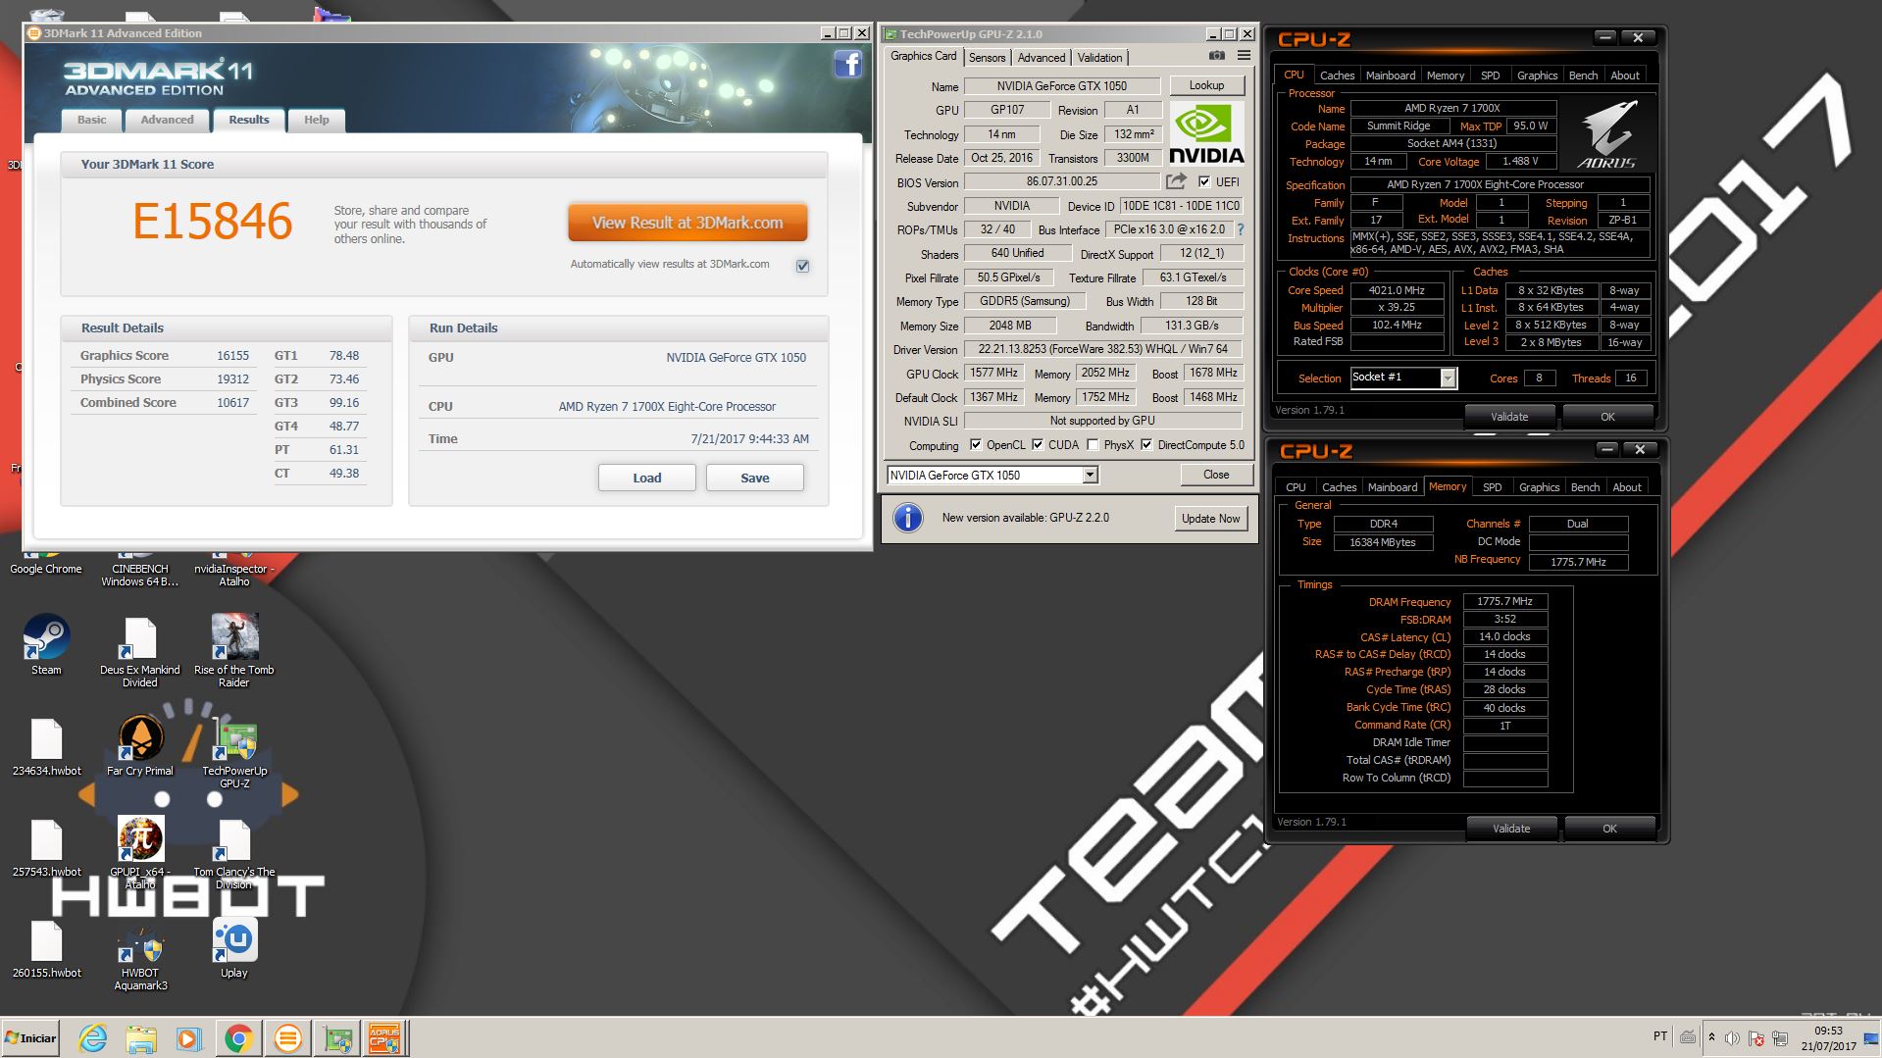Click the bus interface question mark icon

click(1241, 229)
